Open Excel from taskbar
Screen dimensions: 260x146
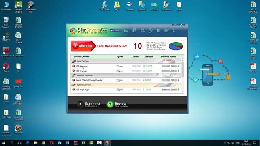point(83,143)
